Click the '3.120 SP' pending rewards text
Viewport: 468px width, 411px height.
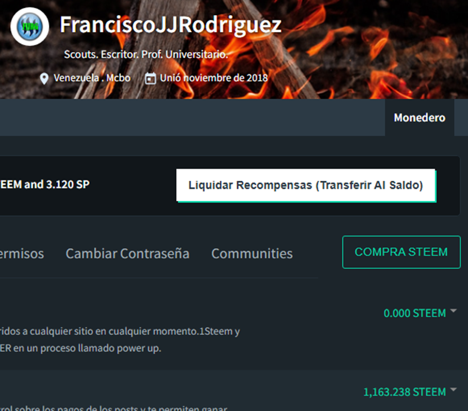68,184
